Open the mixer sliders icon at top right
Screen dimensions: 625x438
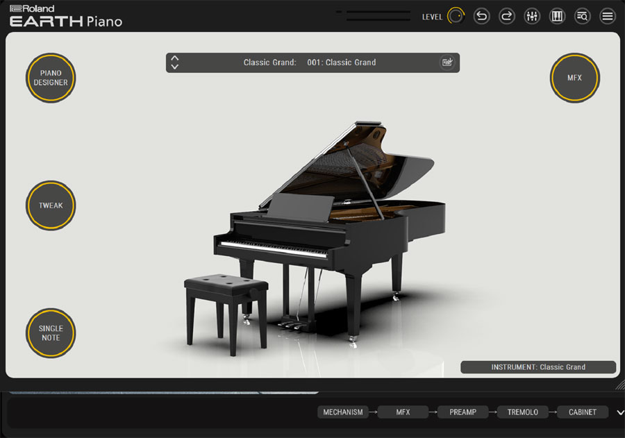click(532, 15)
